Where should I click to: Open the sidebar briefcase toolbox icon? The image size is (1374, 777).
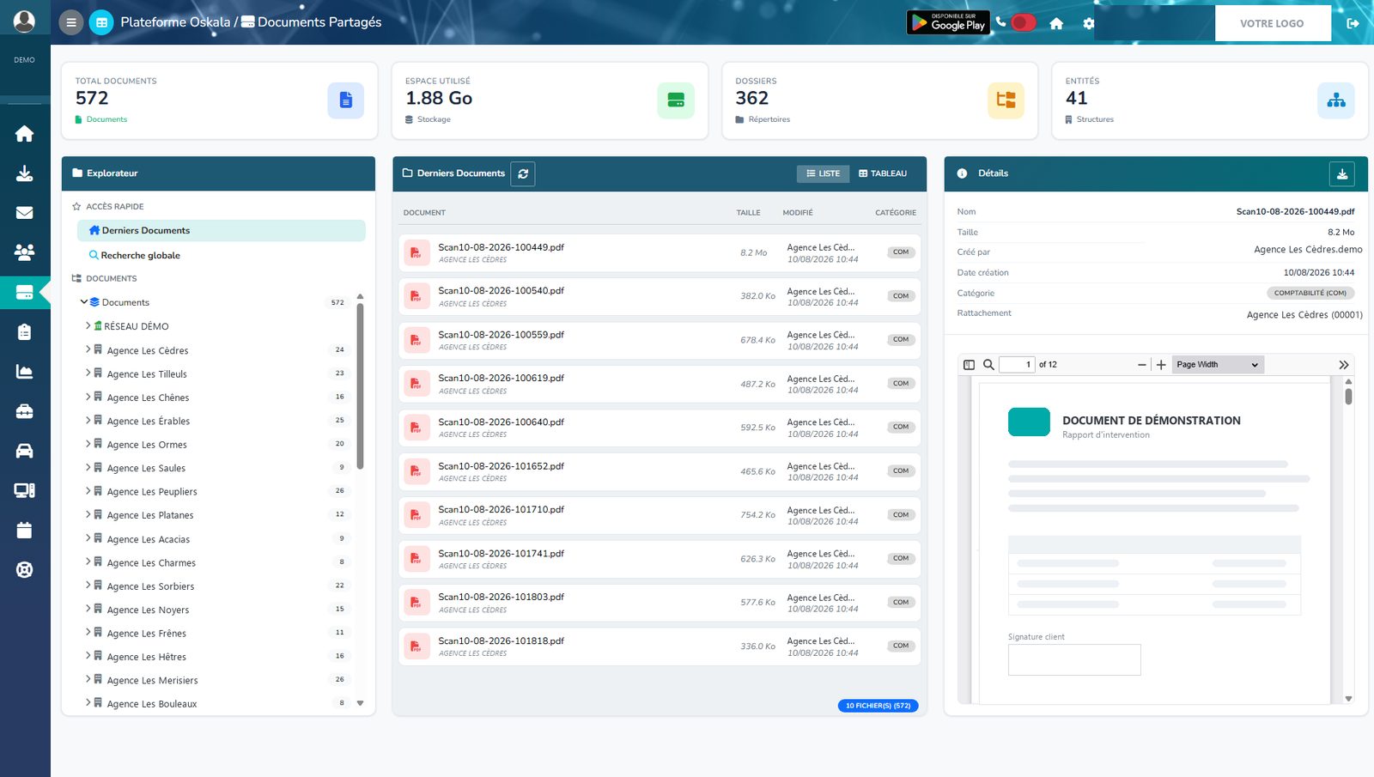[25, 411]
